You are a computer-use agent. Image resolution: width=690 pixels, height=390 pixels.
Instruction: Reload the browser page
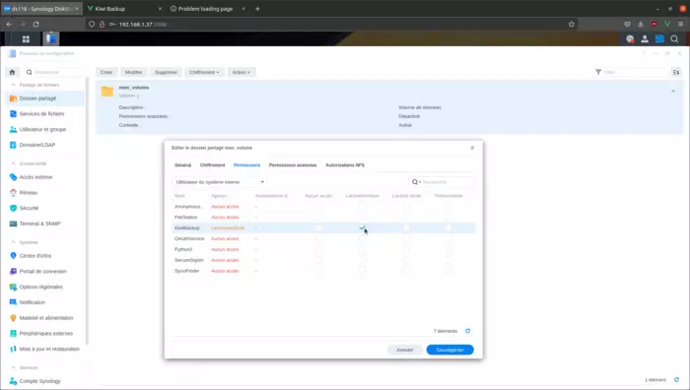[36, 25]
